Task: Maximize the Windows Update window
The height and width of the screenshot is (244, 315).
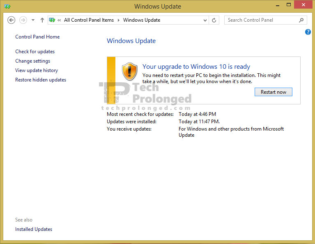Action: [288, 5]
